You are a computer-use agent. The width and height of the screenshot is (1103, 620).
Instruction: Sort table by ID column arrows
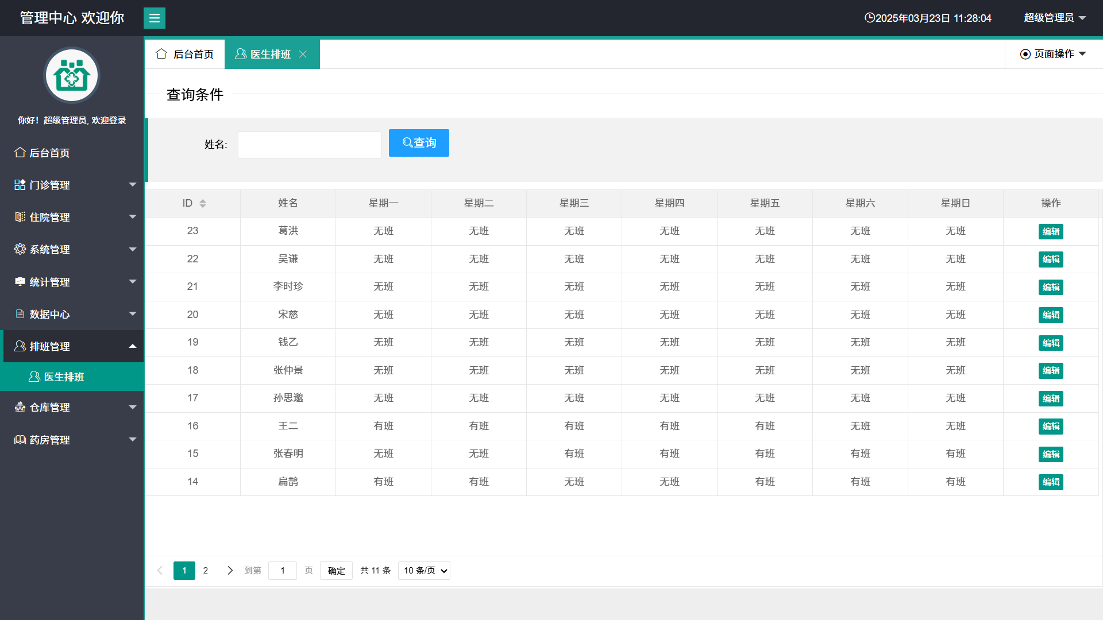[202, 203]
